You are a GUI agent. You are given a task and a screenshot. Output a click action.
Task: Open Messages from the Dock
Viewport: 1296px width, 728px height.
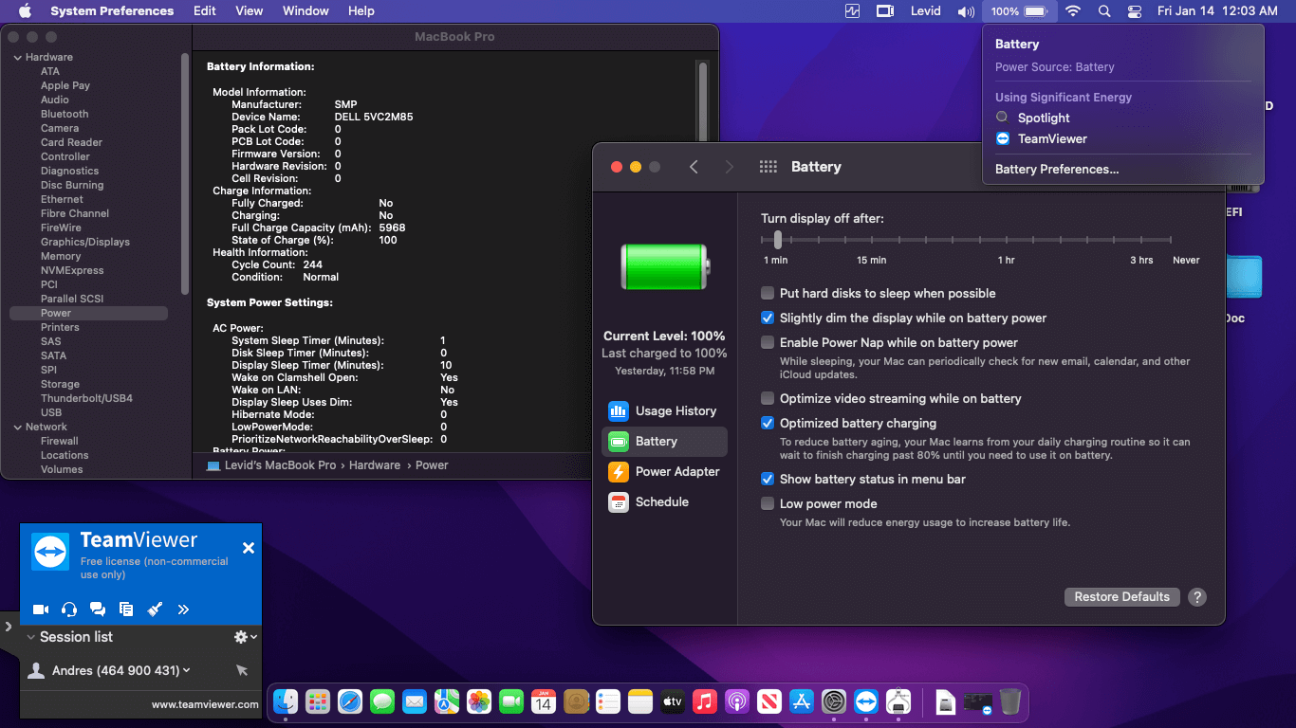[382, 701]
